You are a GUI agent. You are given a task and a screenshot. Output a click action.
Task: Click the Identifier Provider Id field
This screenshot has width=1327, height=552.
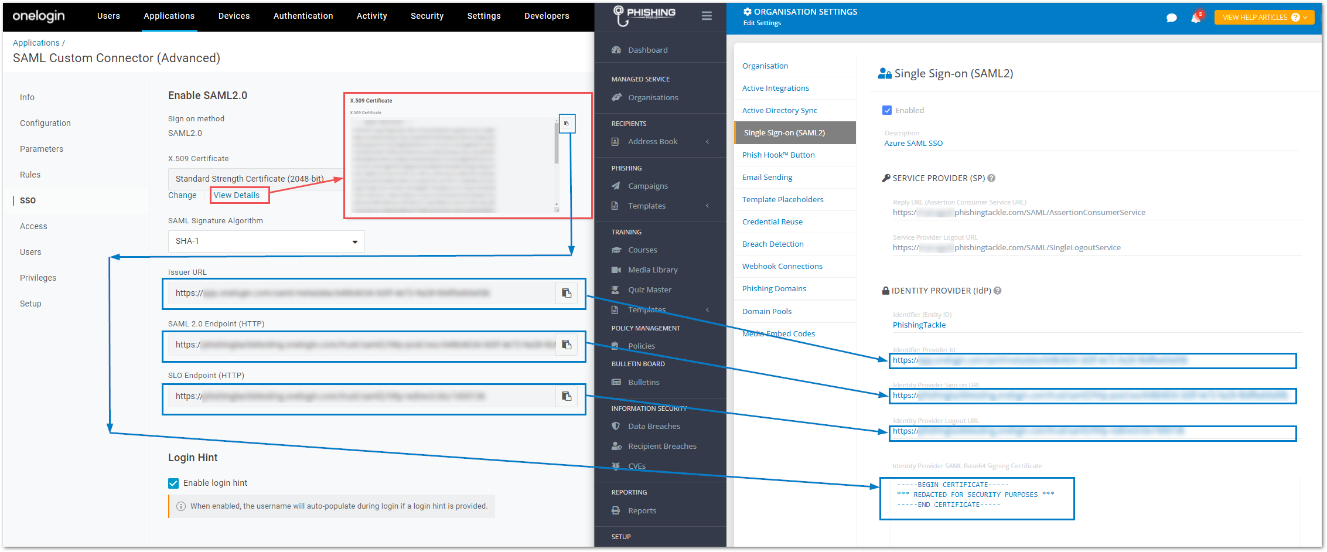(1093, 361)
